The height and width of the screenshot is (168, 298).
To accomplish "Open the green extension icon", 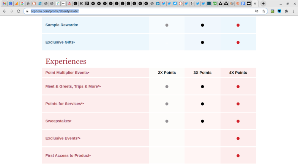I will (x=272, y=11).
